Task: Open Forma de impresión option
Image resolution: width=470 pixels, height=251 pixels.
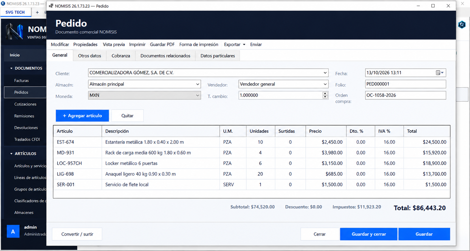Action: tap(199, 45)
